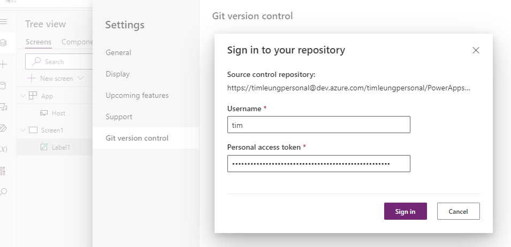This screenshot has width=511, height=247.
Task: Click the Search magnifier sidebar icon
Action: coord(3,192)
